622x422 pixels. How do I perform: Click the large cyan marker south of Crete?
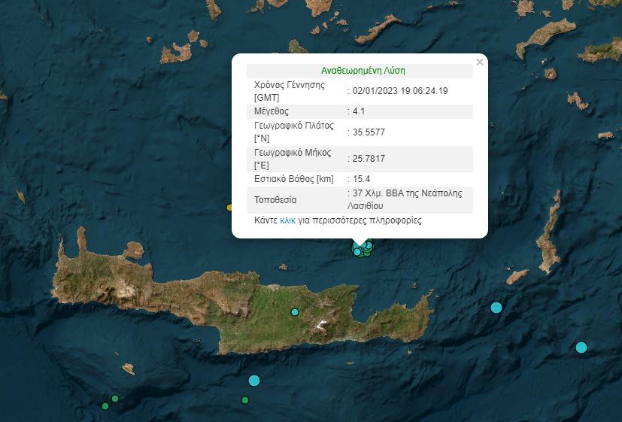pyautogui.click(x=254, y=381)
